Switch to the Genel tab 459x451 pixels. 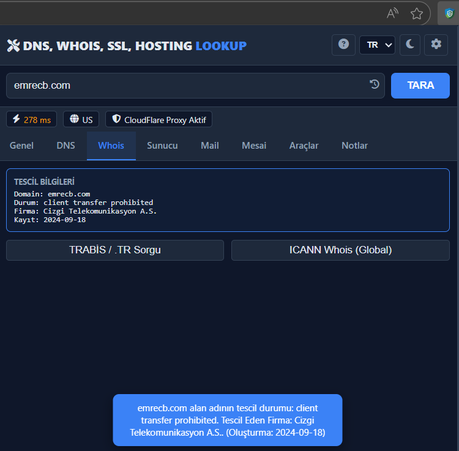tap(21, 146)
